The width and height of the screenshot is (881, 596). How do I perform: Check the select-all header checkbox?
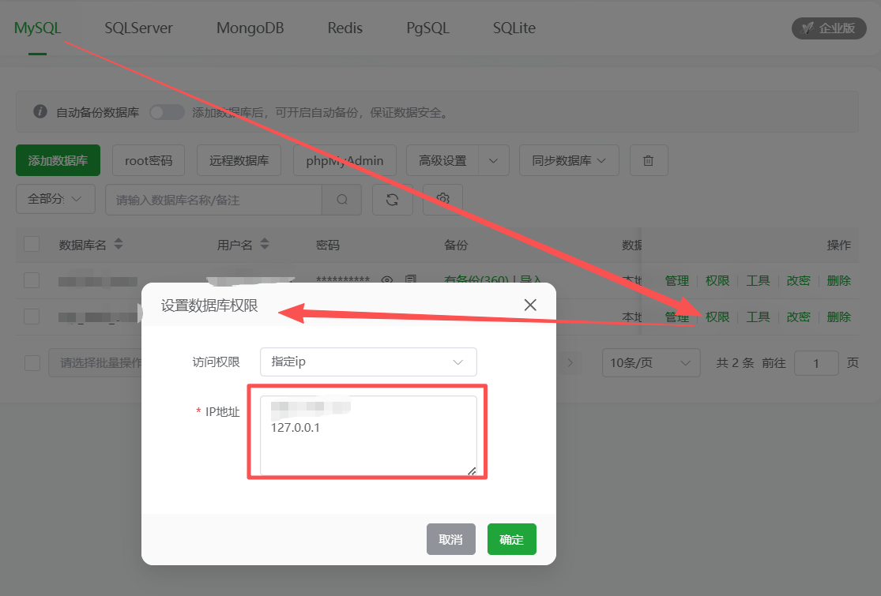(x=32, y=244)
